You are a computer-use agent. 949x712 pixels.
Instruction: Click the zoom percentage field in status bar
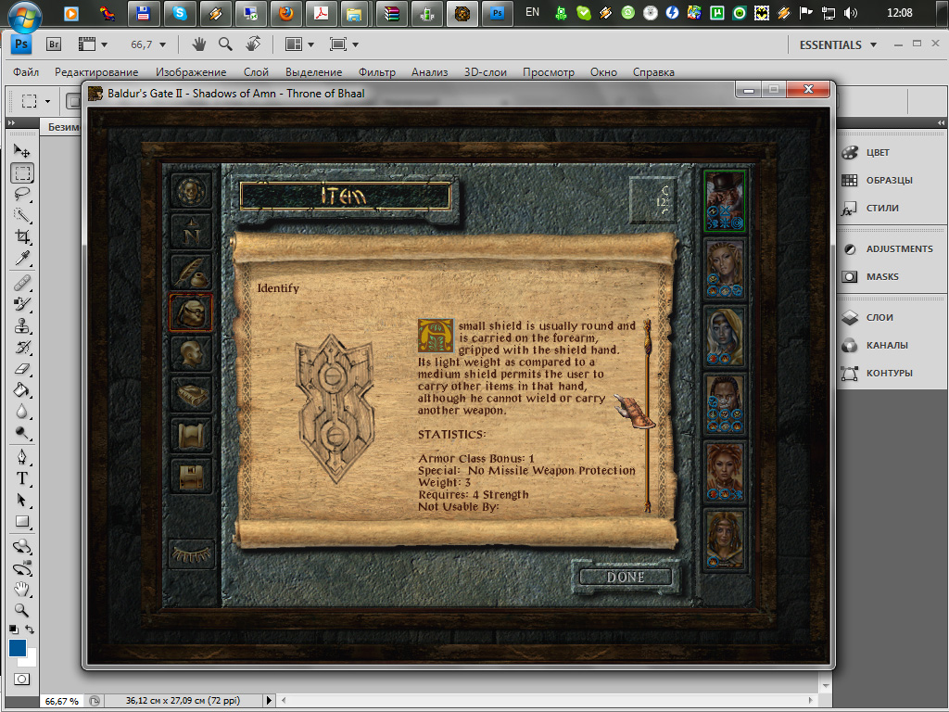62,701
